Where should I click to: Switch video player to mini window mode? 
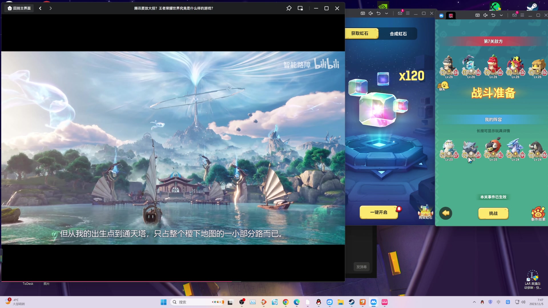(300, 8)
